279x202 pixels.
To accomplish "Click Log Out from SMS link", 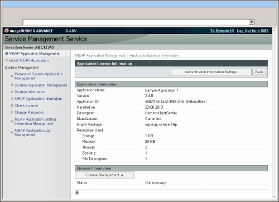I will click(x=253, y=31).
